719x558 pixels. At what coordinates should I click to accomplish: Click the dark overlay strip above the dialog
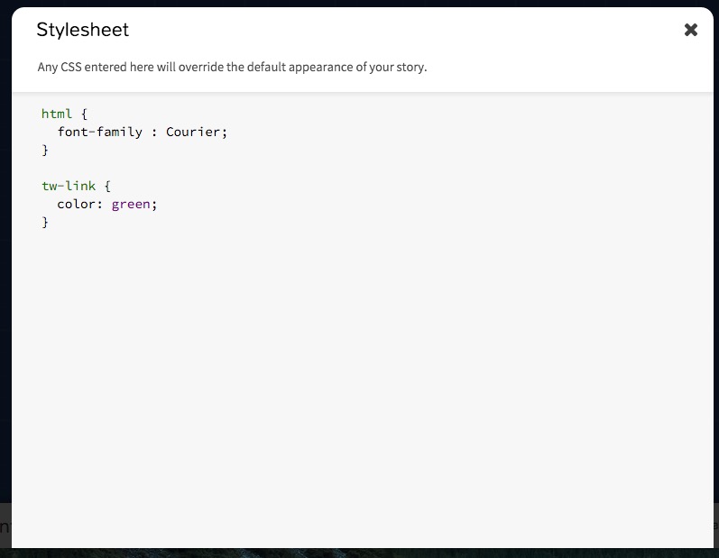click(x=361, y=4)
